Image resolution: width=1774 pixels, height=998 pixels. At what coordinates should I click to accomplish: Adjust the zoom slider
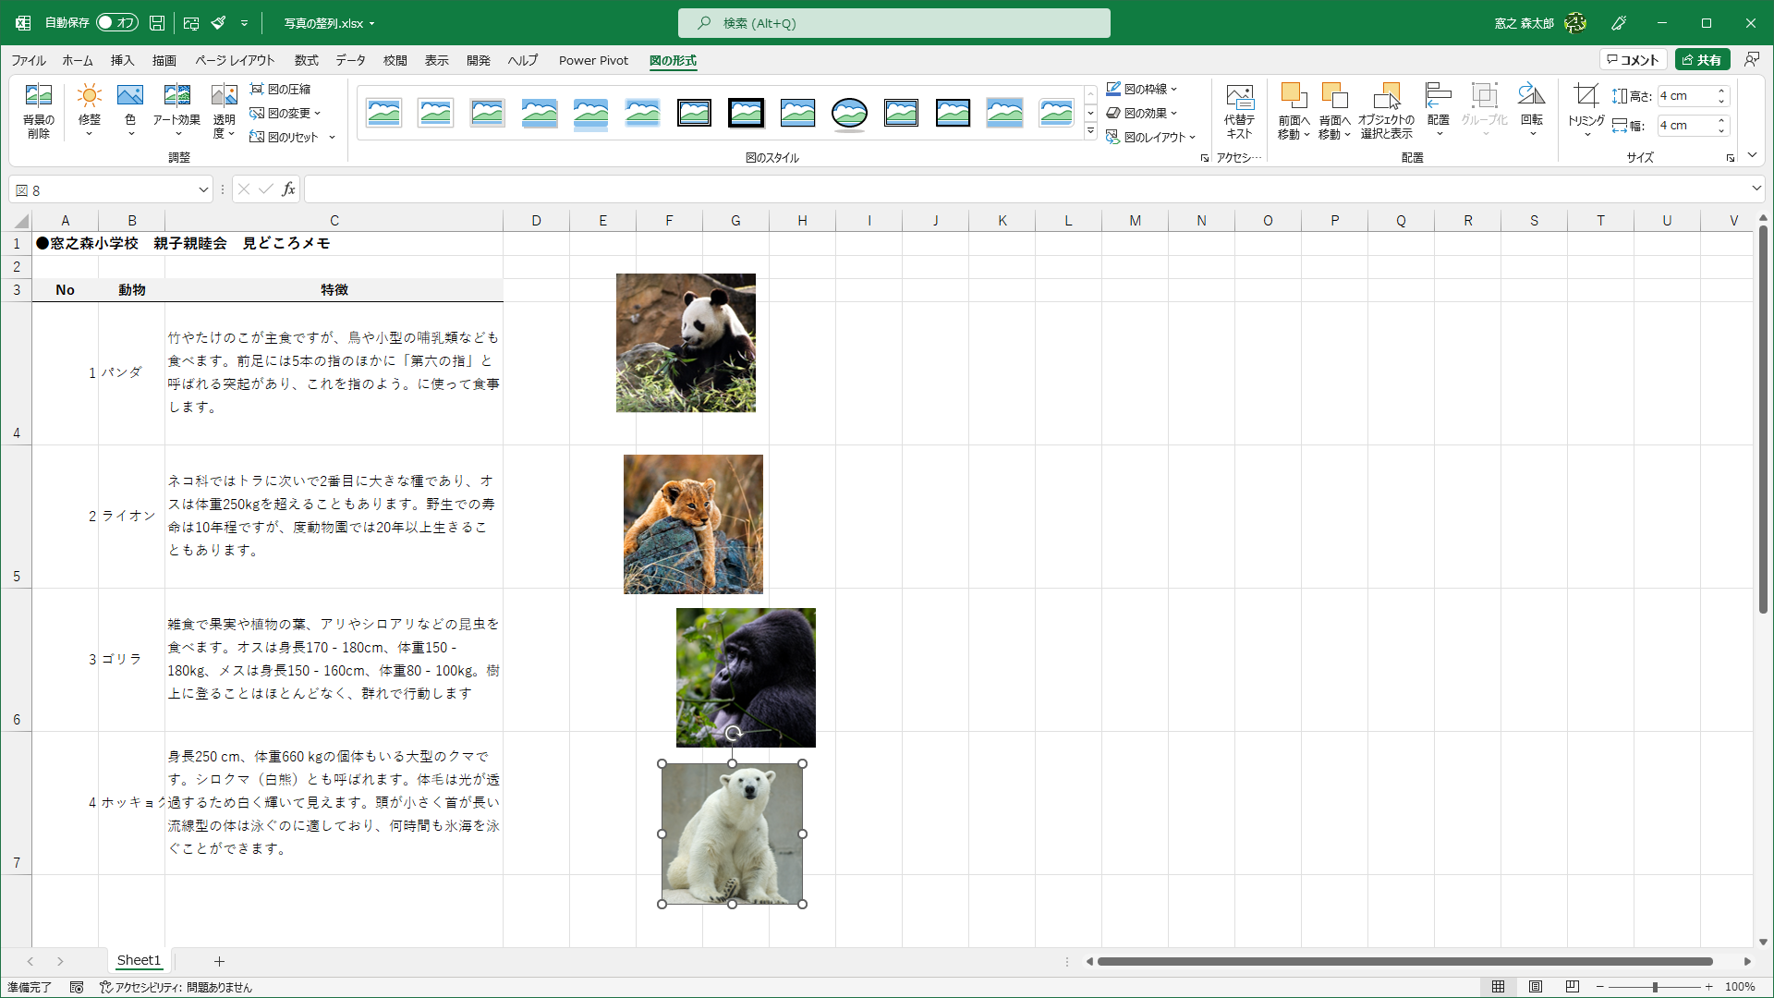click(x=1657, y=987)
